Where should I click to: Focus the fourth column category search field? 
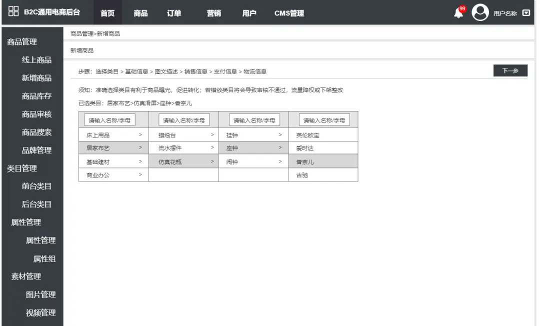pos(324,120)
